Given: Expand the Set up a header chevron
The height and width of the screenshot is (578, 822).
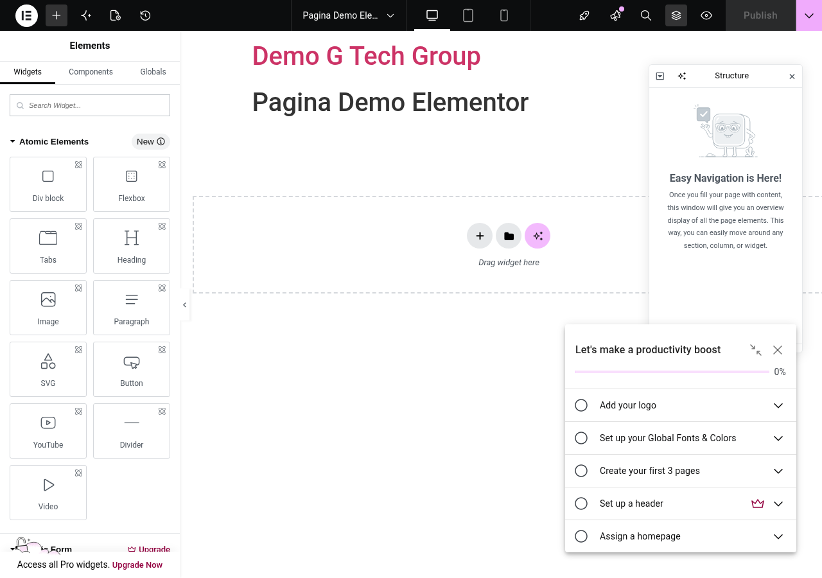Looking at the screenshot, I should coord(778,504).
